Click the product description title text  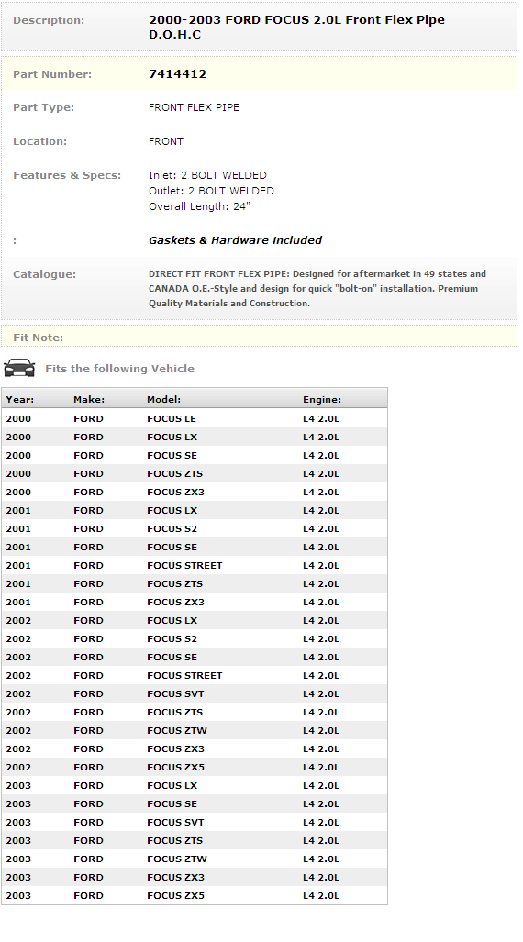point(297,27)
